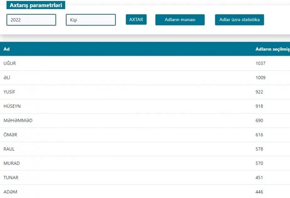Viewport: 290px width, 198px height.
Task: Click the count value 446
Action: click(259, 192)
